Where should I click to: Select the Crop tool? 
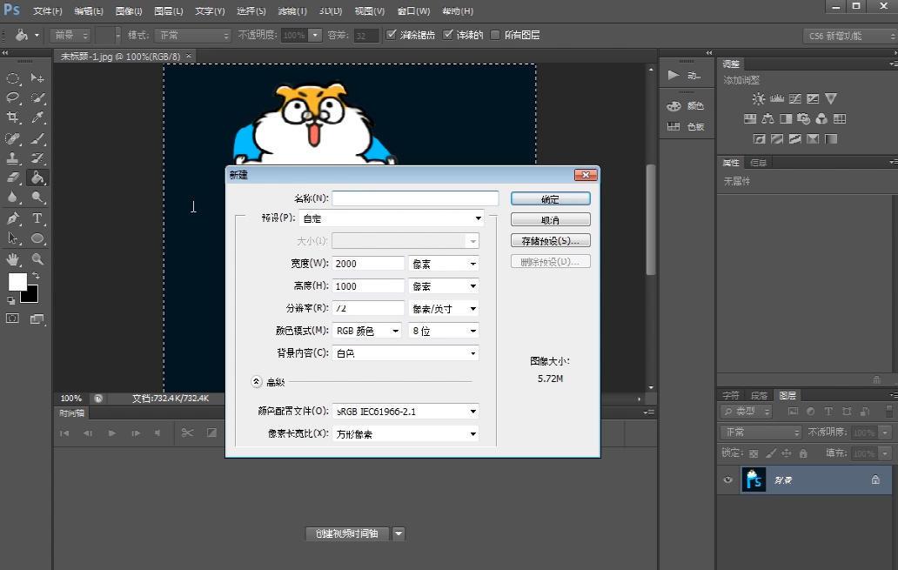(x=12, y=118)
